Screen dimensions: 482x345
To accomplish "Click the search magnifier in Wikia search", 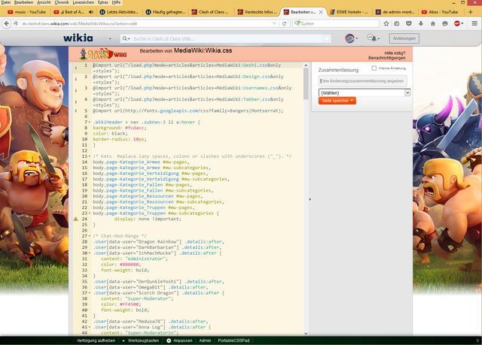I will point(124,38).
